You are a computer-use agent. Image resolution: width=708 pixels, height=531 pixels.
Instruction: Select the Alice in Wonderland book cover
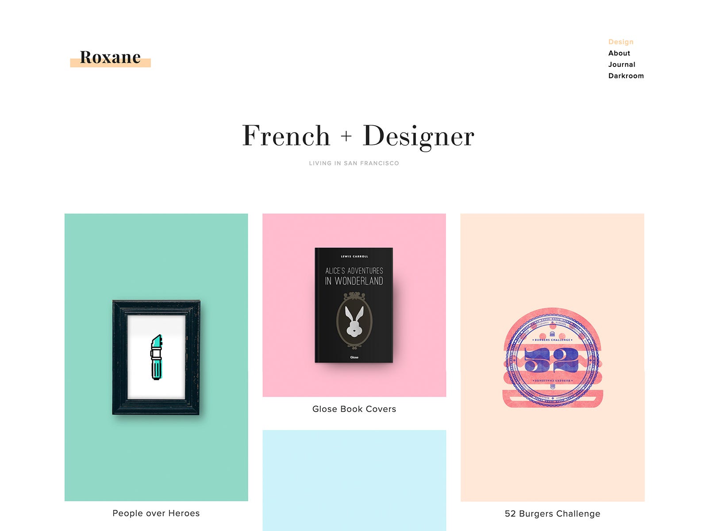click(x=354, y=305)
